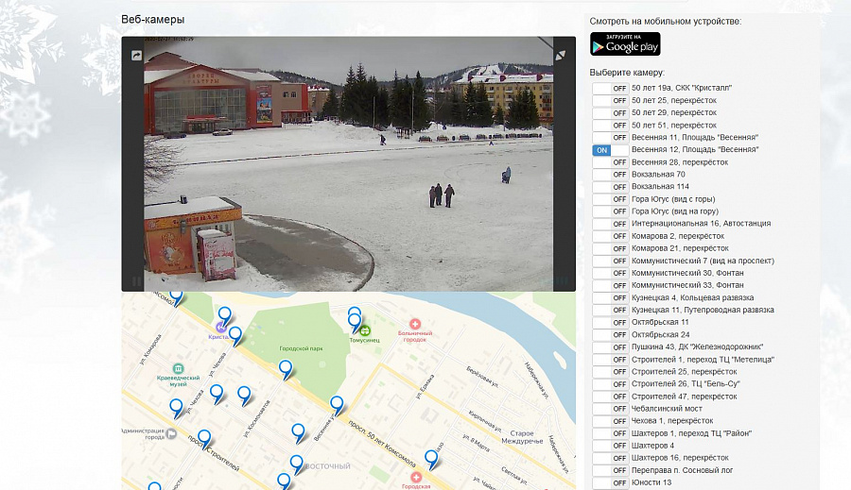Click the Городской парк label on map
The height and width of the screenshot is (490, 851).
302,348
